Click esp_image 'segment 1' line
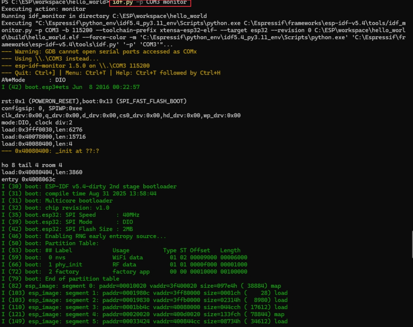The width and height of the screenshot is (413, 327). tap(145, 293)
